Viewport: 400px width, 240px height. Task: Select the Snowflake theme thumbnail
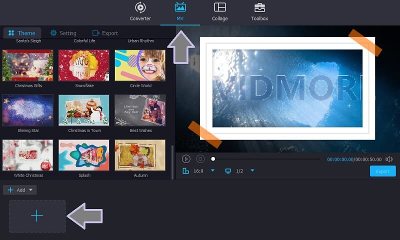click(83, 65)
